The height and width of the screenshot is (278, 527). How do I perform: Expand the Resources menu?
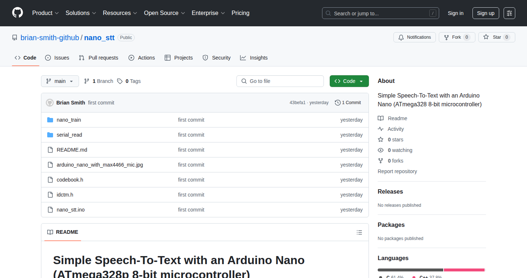[120, 13]
